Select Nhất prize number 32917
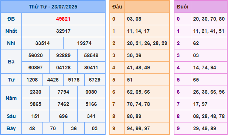Image resolution: width=228 pixels, height=135 pixels. 63,31
